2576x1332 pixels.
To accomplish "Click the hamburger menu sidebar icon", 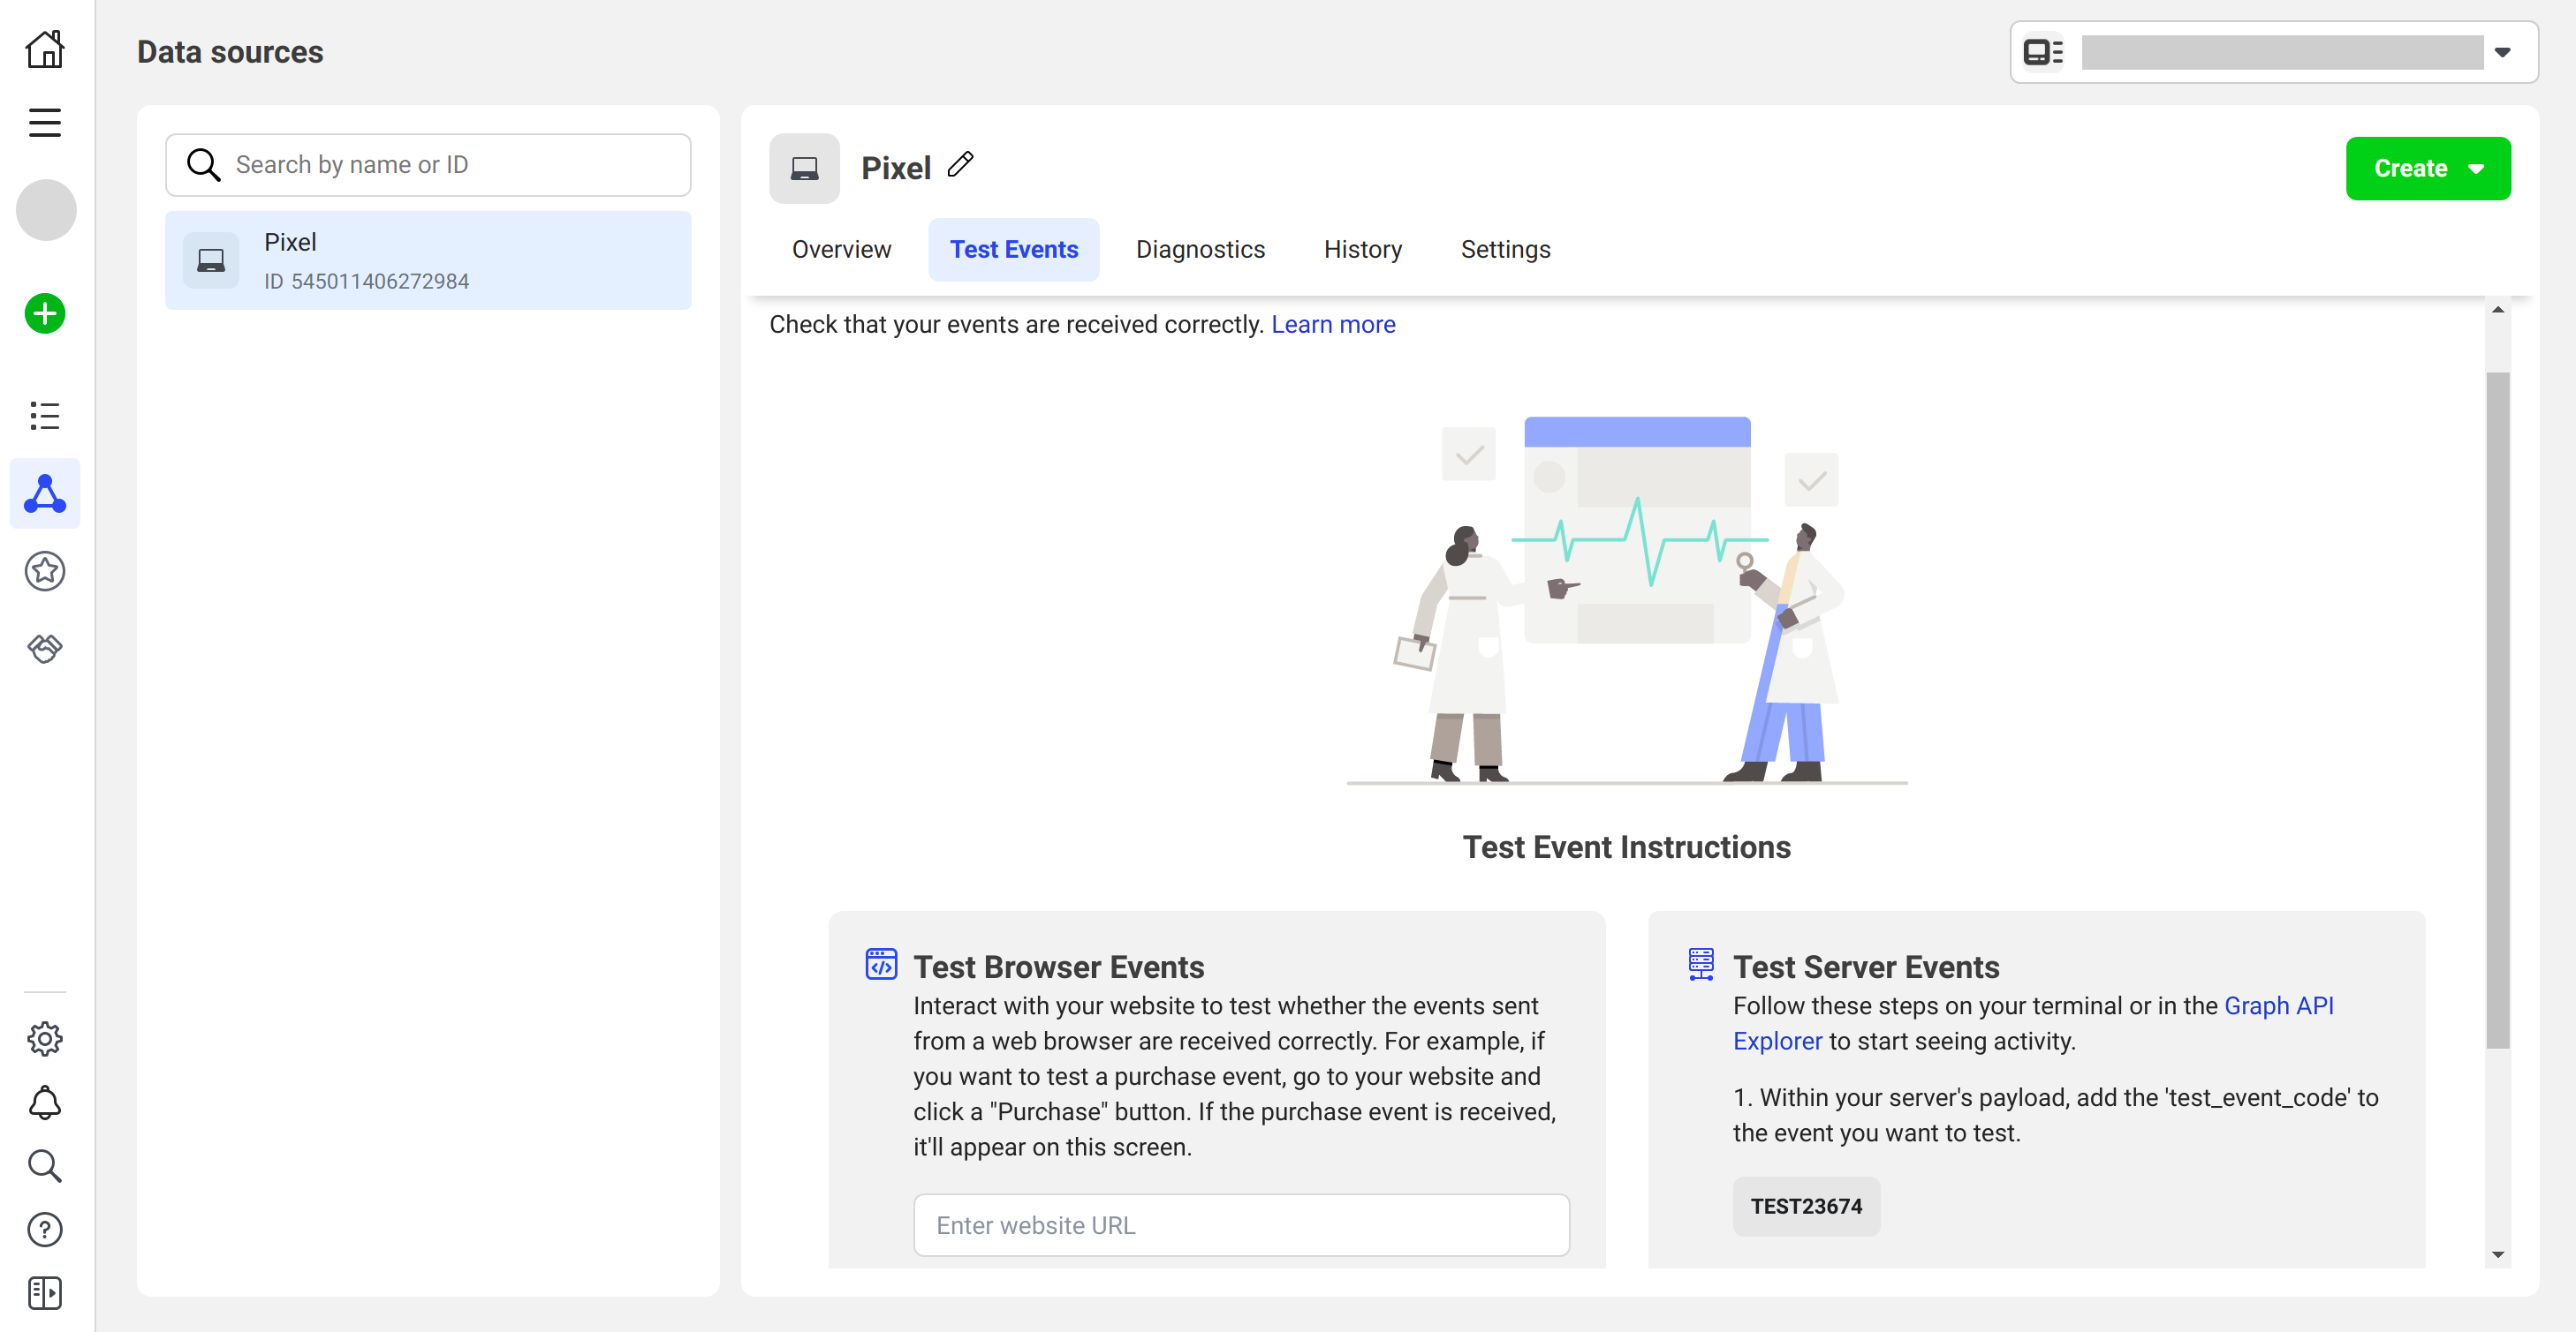I will (x=46, y=123).
